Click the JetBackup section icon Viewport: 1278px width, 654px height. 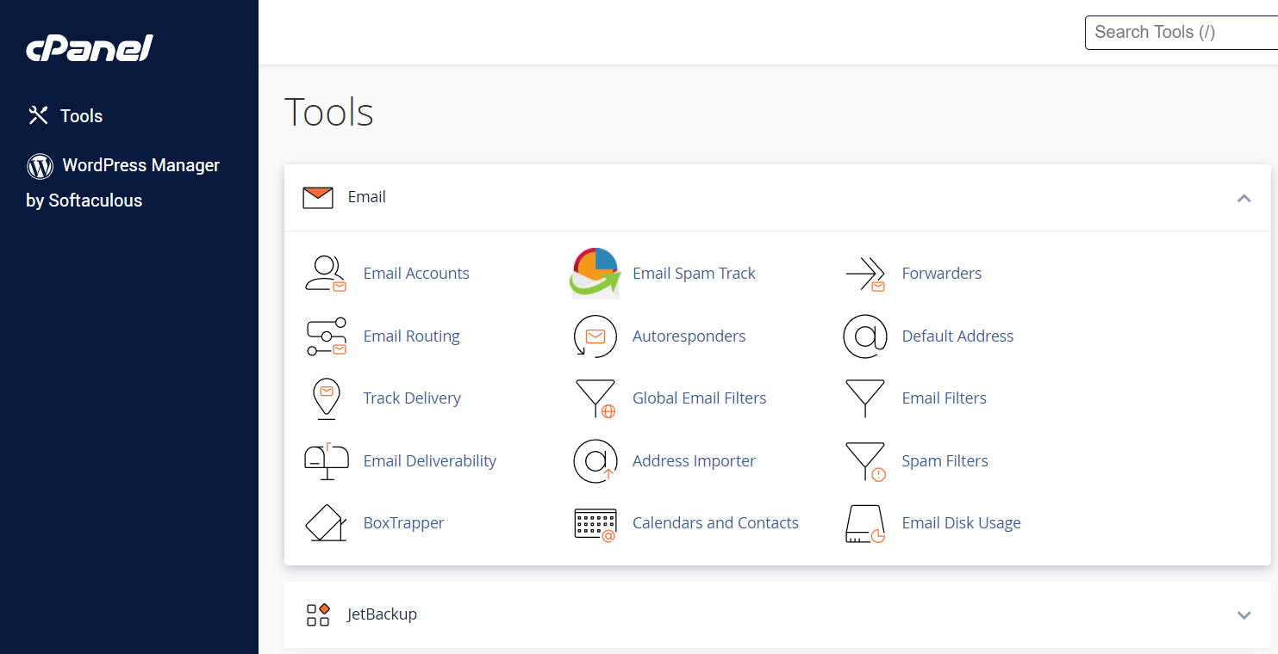(318, 614)
